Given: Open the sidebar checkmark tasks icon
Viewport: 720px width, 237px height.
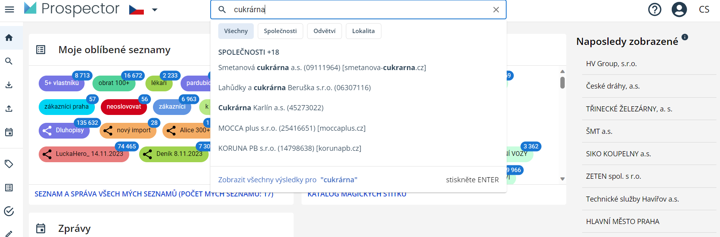Looking at the screenshot, I should click(9, 211).
